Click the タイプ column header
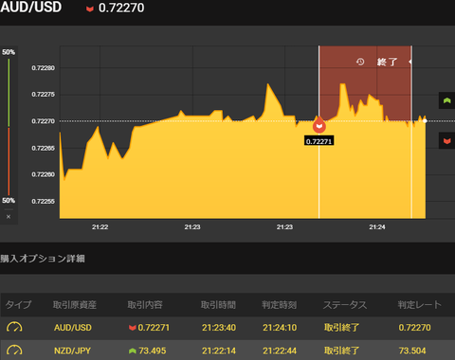The width and height of the screenshot is (455, 360). [18, 305]
